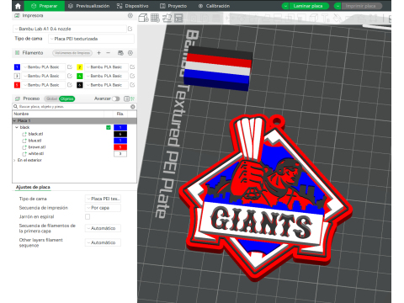The image size is (404, 303).
Task: Expand the En el exterior node
Action: 14,160
